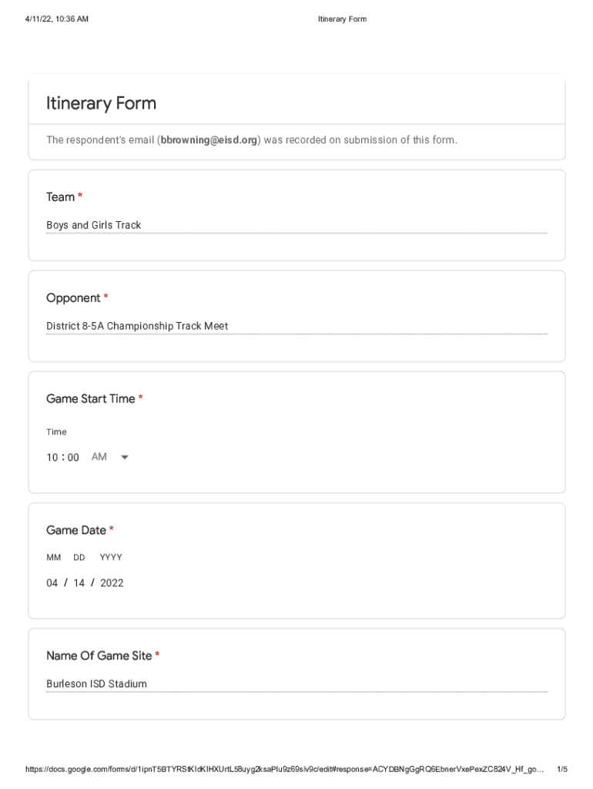The width and height of the screenshot is (593, 789).
Task: Click the month field showing '04'
Action: coord(52,583)
